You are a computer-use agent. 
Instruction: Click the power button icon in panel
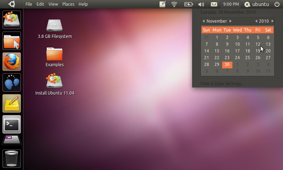click(x=277, y=4)
